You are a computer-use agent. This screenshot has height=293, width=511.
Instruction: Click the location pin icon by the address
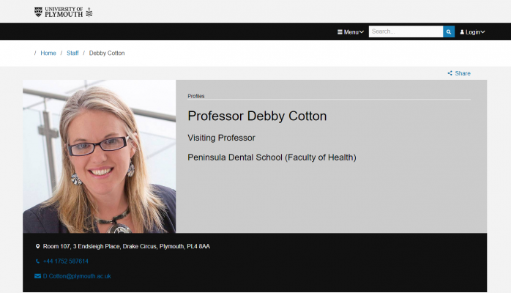pos(38,246)
